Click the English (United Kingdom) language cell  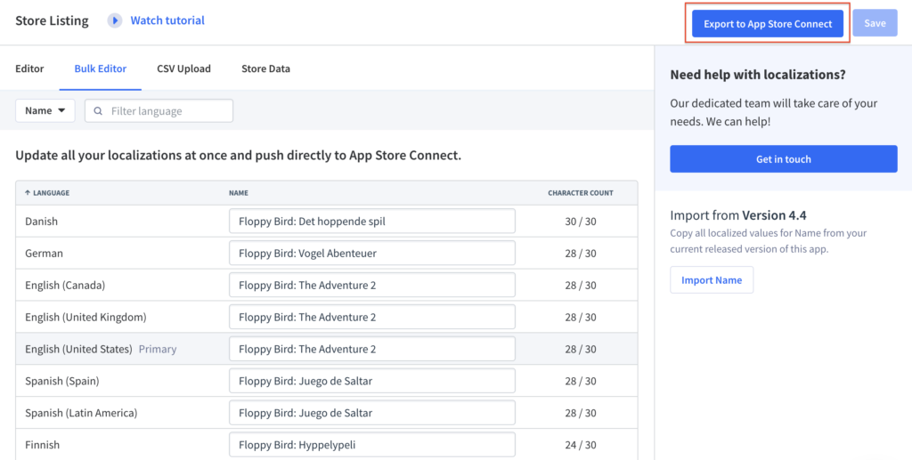85,317
